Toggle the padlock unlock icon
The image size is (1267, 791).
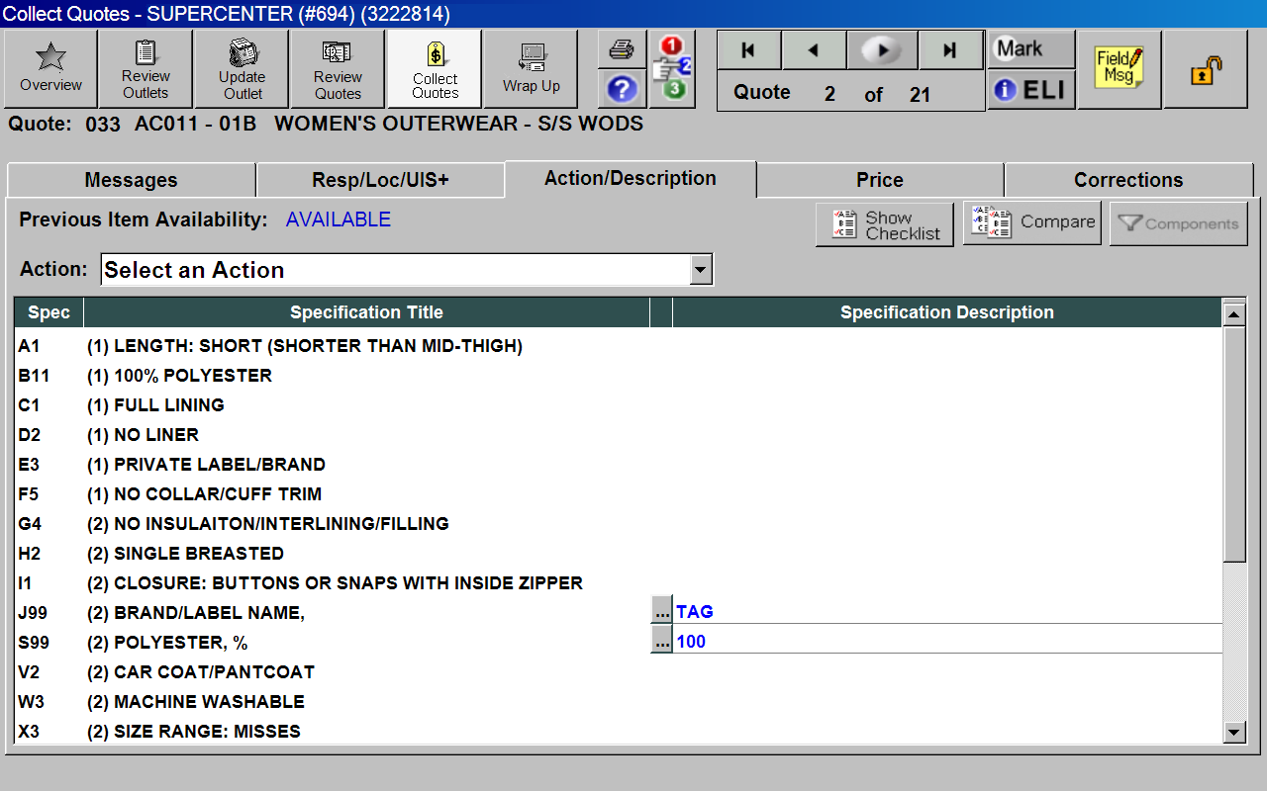click(1205, 69)
